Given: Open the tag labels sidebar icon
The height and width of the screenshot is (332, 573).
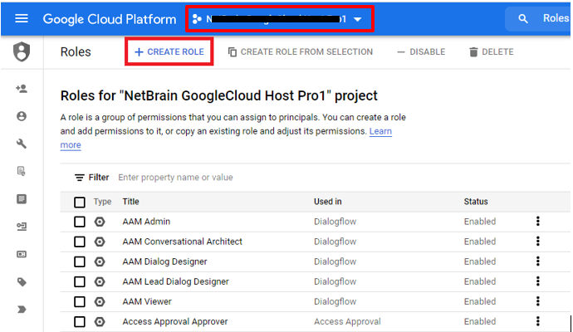Looking at the screenshot, I should [x=22, y=281].
